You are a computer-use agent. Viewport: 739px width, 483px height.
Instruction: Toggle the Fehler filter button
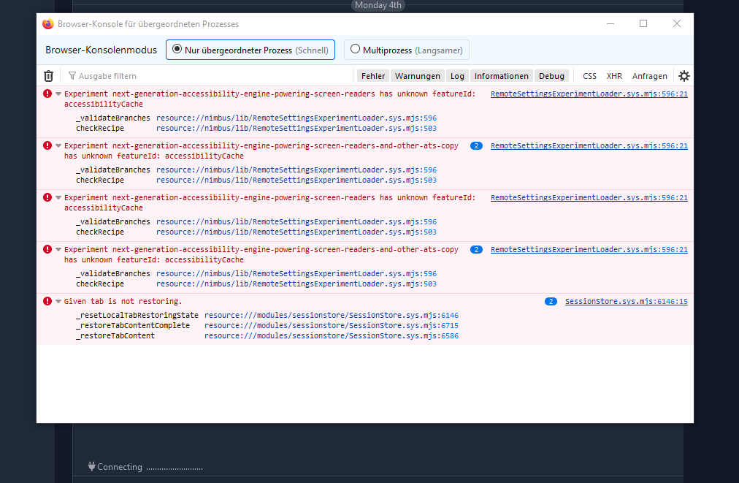pos(372,76)
